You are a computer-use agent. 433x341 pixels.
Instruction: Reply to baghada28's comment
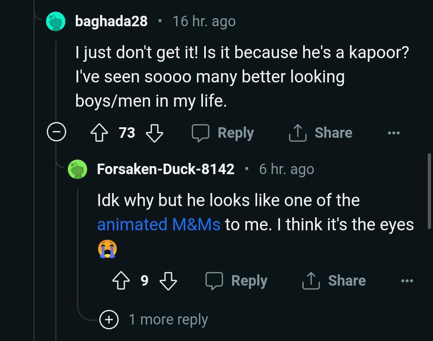tap(223, 133)
